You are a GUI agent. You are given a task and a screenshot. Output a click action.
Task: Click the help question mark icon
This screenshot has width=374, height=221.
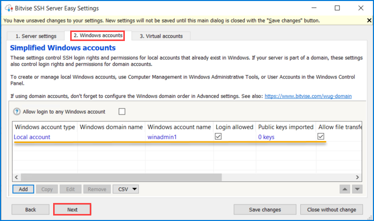pyautogui.click(x=17, y=111)
